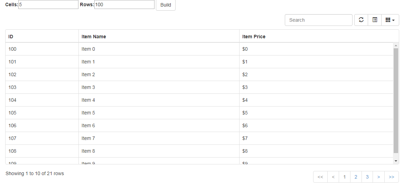Go to previous page arrow

point(333,177)
